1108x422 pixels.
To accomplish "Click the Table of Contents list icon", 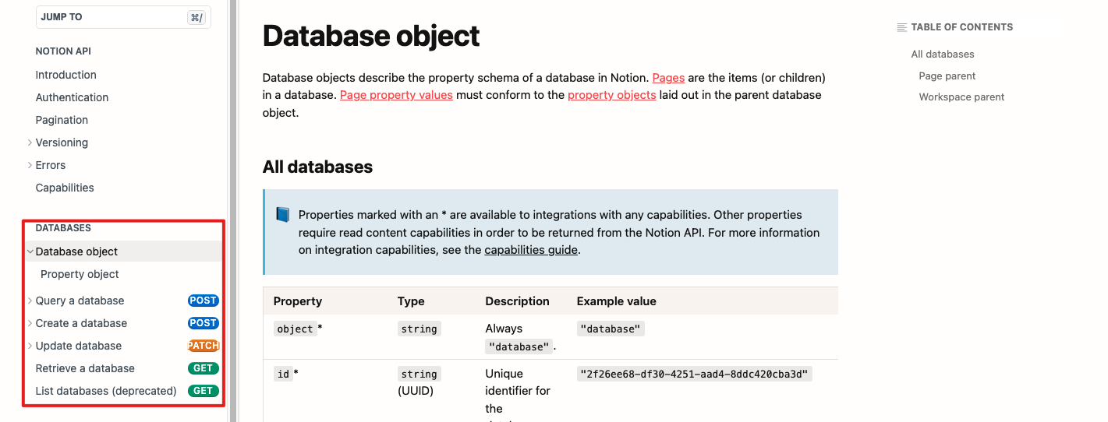I will coord(902,27).
